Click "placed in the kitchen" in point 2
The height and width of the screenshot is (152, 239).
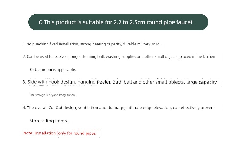click(197, 57)
